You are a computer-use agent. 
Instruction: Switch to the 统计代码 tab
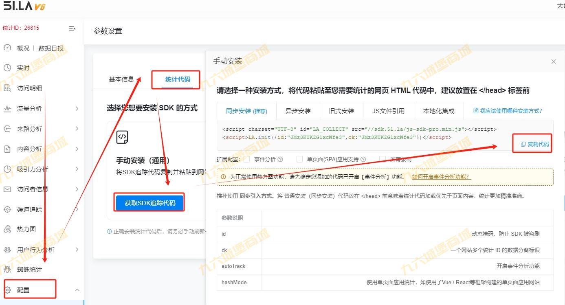point(178,79)
